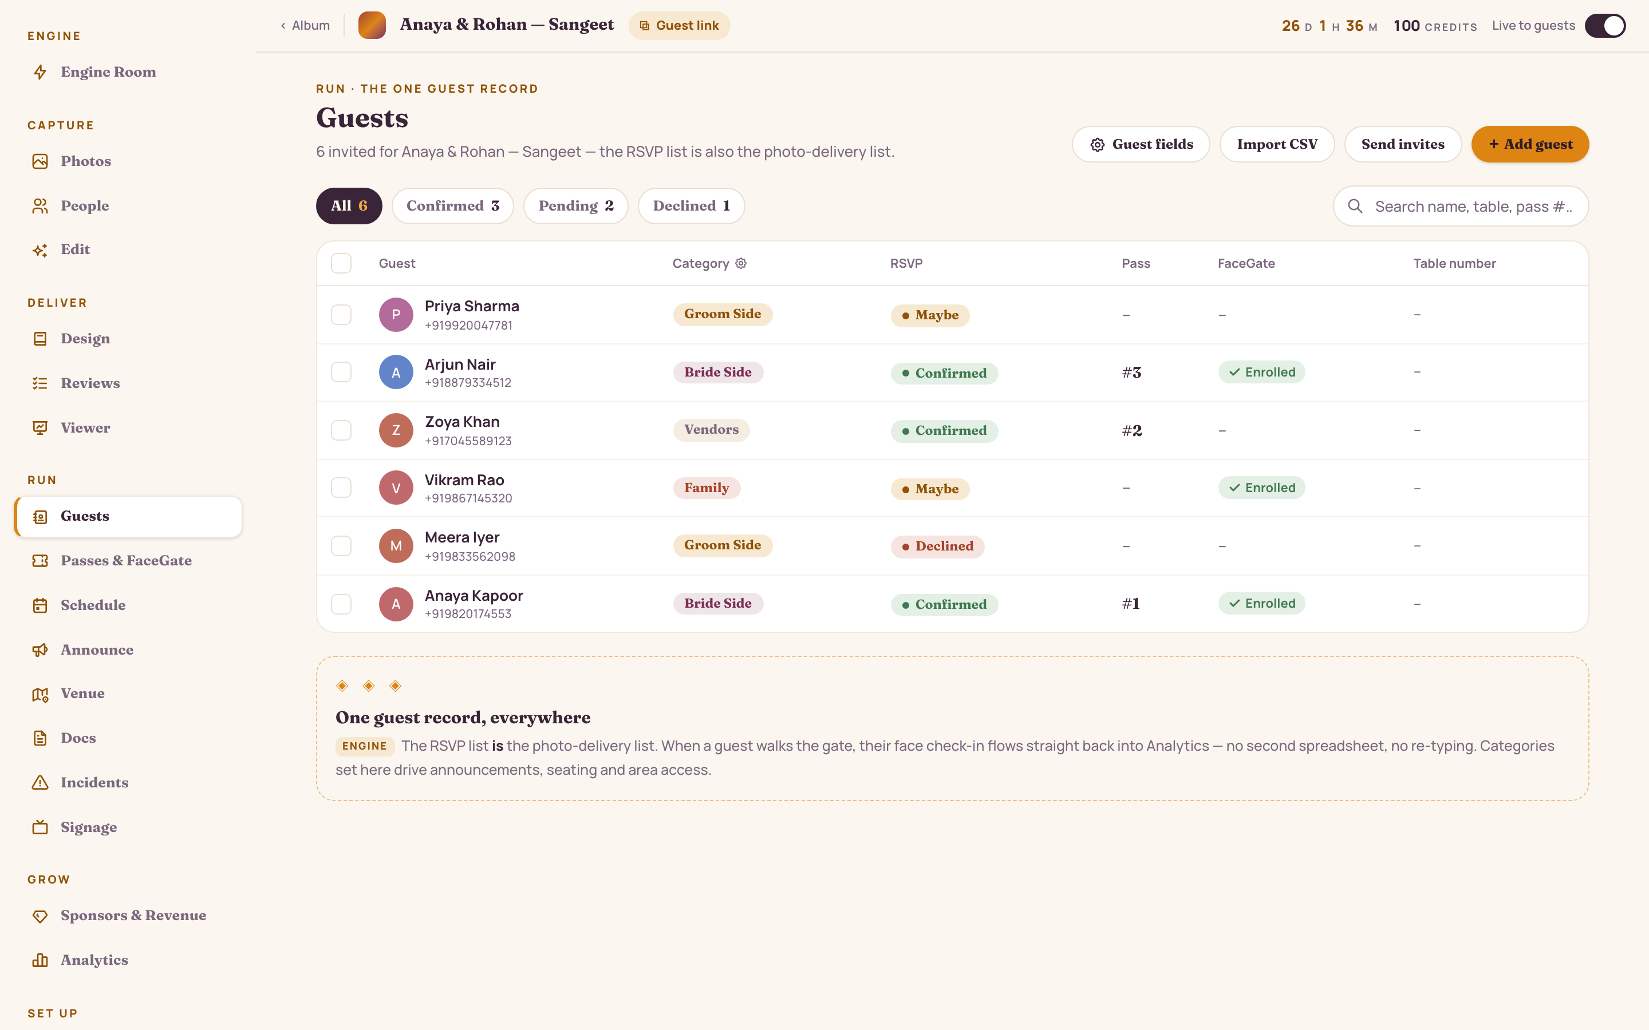Open Guest fields settings
The width and height of the screenshot is (1649, 1030).
(1141, 144)
